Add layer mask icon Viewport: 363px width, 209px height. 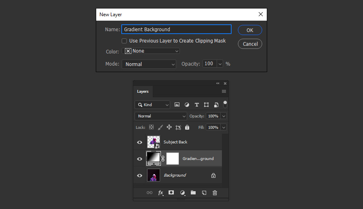171,192
